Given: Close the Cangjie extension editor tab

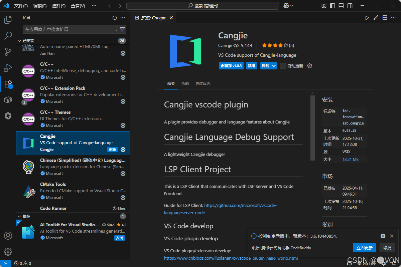Looking at the screenshot, I should coord(171,18).
